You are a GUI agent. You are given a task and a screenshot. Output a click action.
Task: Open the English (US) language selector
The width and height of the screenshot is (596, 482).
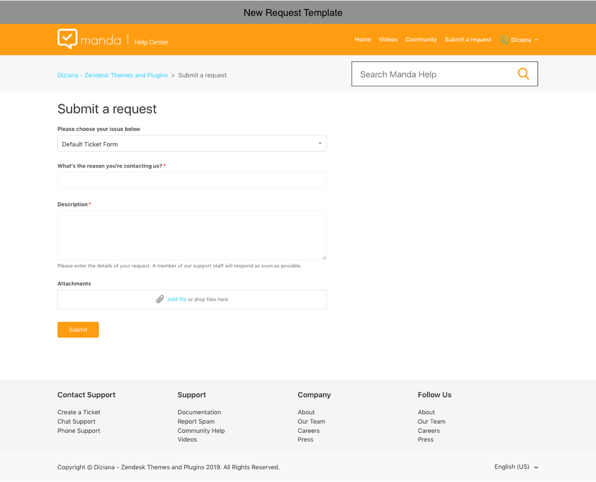point(516,467)
